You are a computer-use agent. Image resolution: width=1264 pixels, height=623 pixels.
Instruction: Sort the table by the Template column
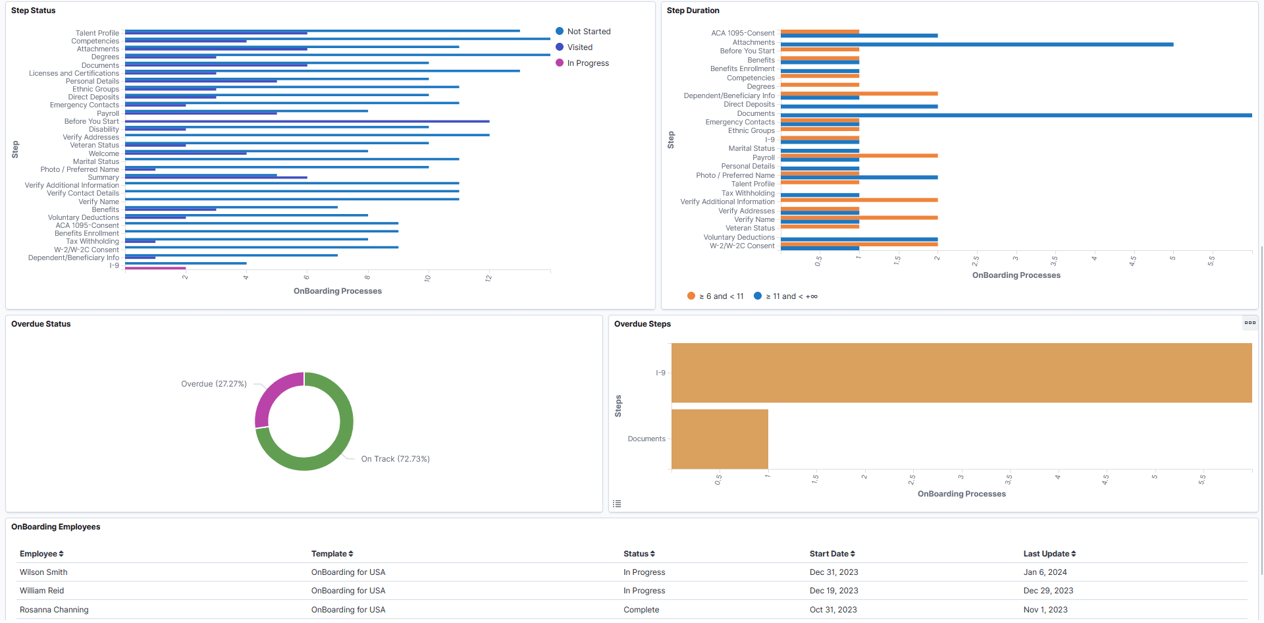(332, 554)
